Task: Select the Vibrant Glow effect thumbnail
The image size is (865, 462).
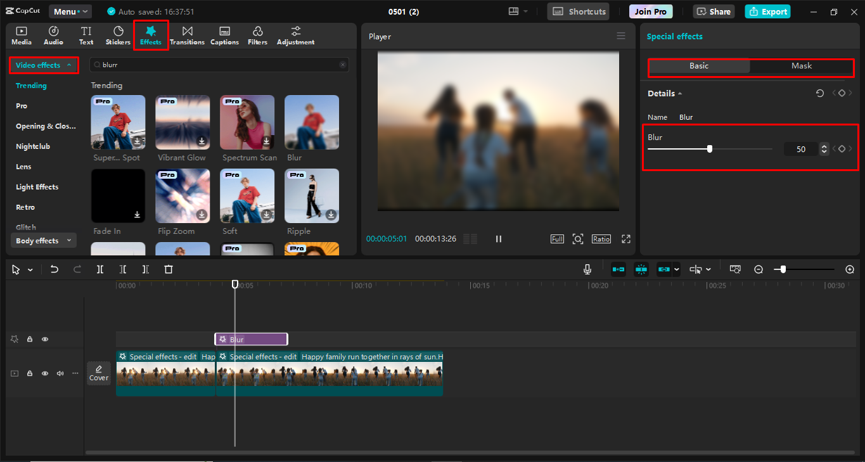Action: tap(183, 122)
